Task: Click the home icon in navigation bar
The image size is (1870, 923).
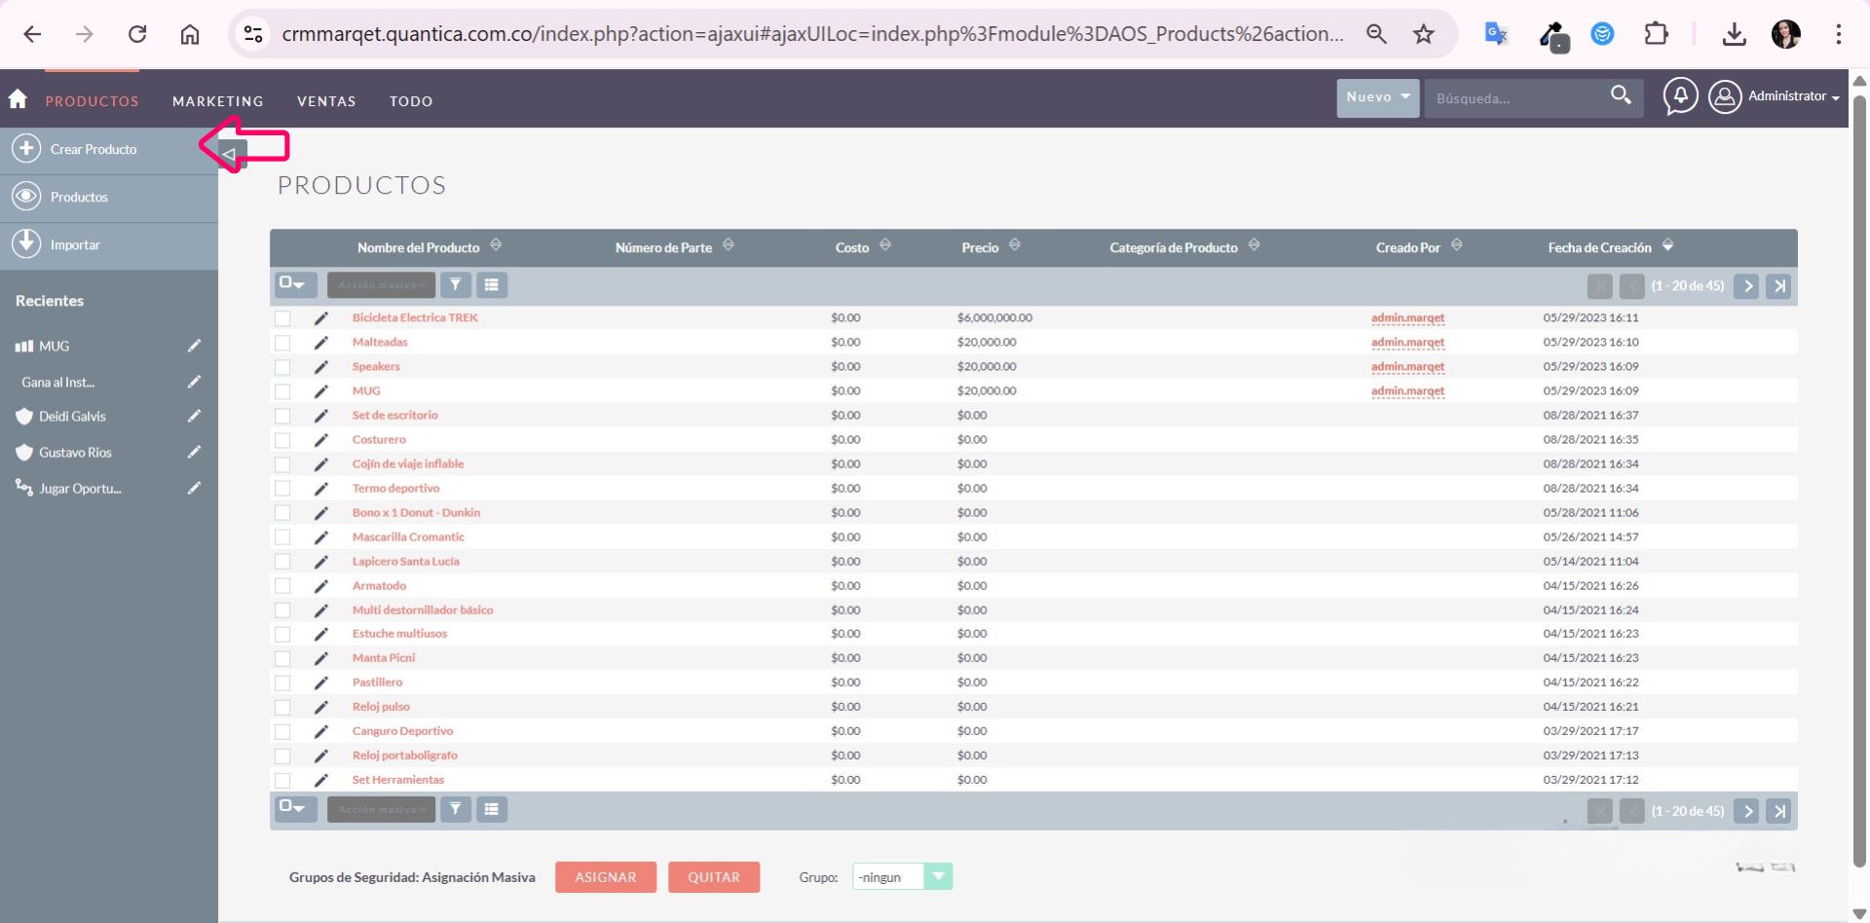Action: point(18,99)
